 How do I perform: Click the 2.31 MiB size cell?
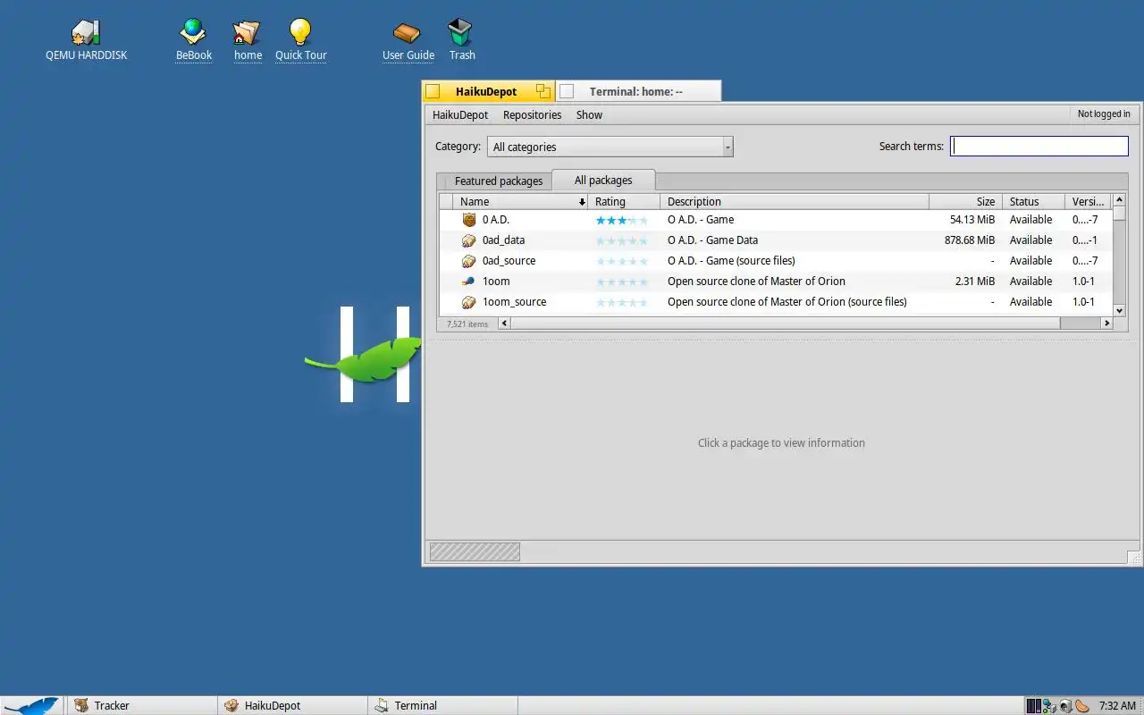[975, 282]
